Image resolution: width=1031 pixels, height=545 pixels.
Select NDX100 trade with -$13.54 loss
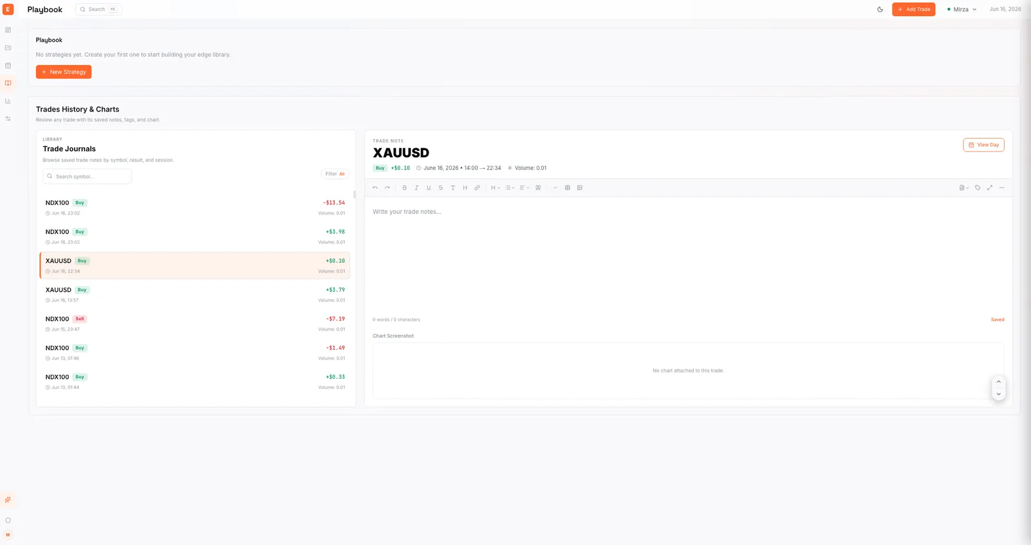coord(195,207)
